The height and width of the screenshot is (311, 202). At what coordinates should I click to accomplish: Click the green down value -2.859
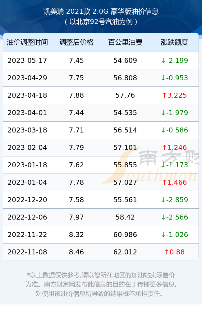tap(174, 200)
